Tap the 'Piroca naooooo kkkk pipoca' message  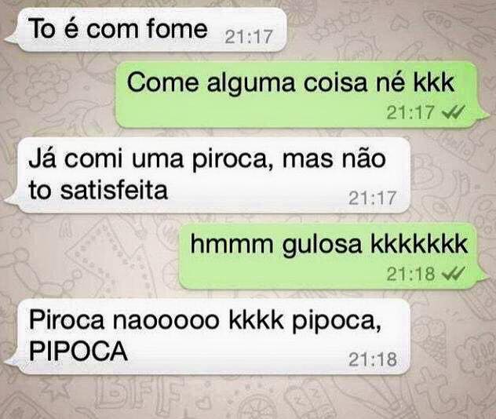click(x=210, y=337)
